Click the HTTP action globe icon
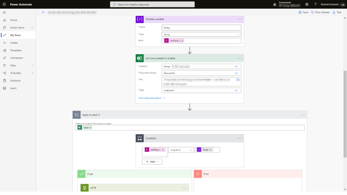 84,188
